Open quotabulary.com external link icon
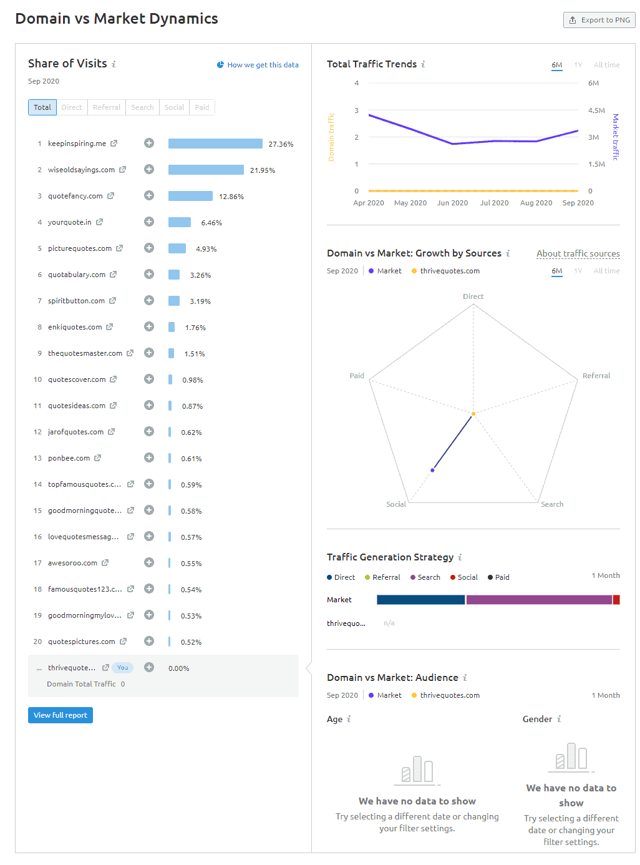 [x=114, y=275]
